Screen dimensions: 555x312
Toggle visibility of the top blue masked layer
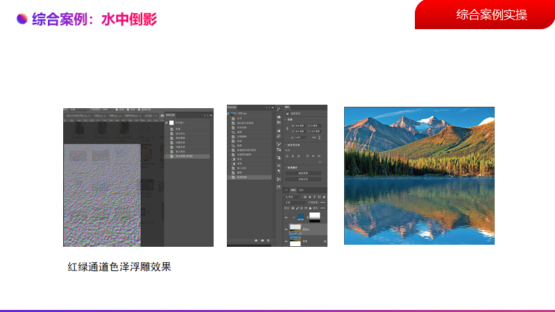(x=286, y=218)
